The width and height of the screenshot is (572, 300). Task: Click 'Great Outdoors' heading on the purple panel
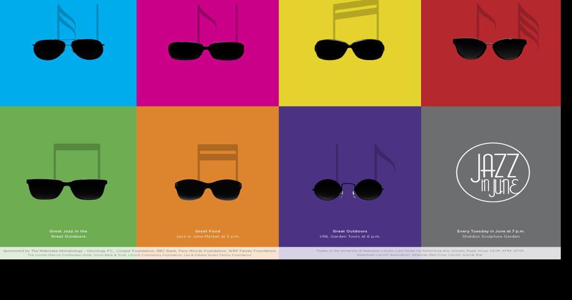coord(350,231)
